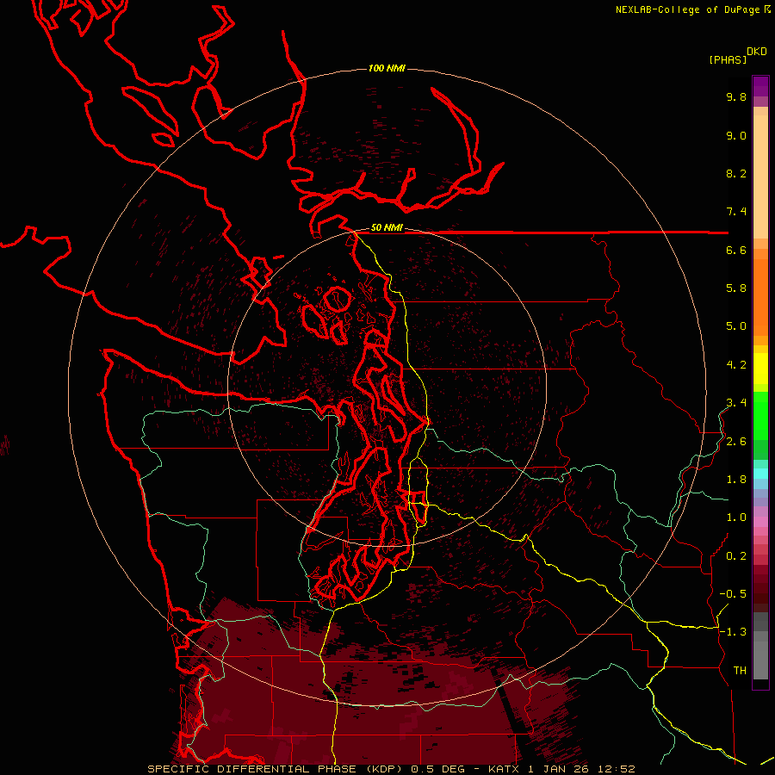Click the cyan band of the color bar
The height and width of the screenshot is (775, 775).
[760, 473]
